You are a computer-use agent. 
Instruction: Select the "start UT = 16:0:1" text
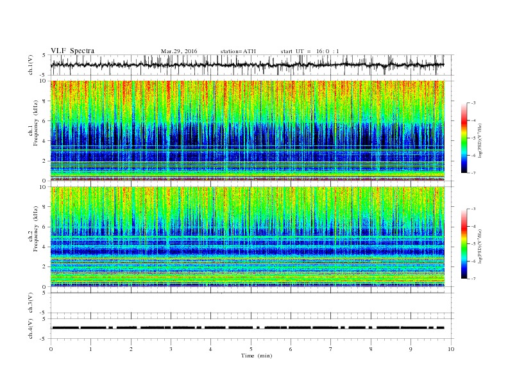[x=310, y=51]
